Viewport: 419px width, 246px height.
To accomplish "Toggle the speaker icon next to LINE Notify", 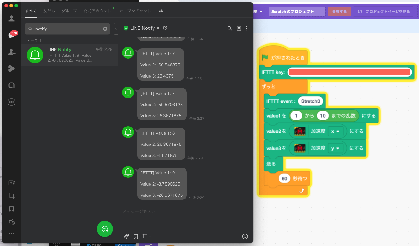I will click(x=159, y=28).
